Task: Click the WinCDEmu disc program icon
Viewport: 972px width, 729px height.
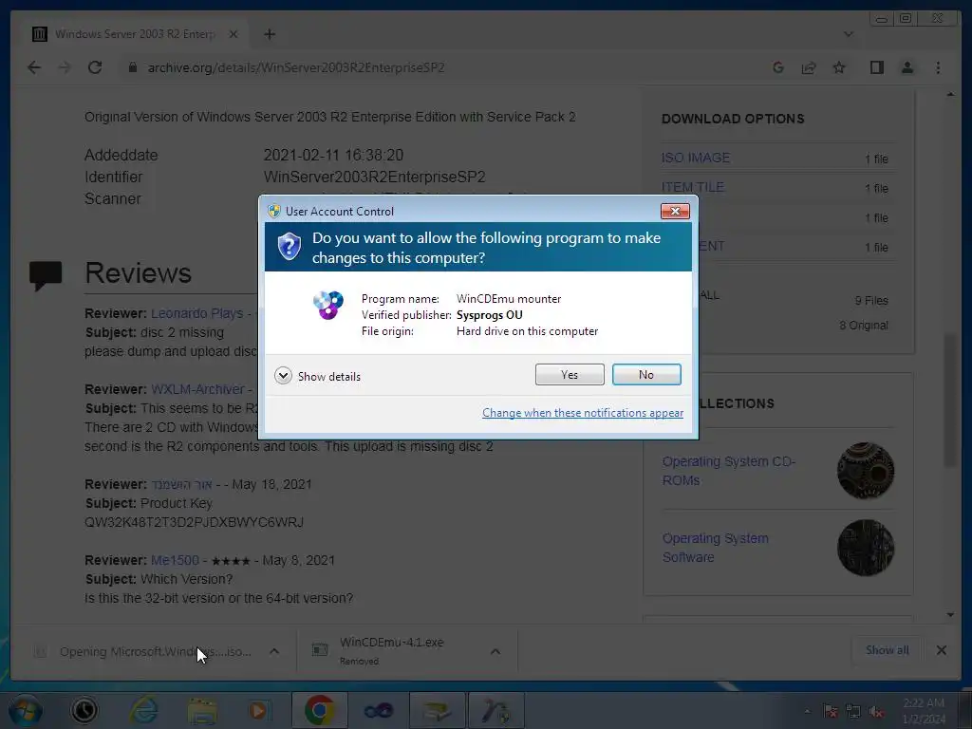Action: (327, 305)
